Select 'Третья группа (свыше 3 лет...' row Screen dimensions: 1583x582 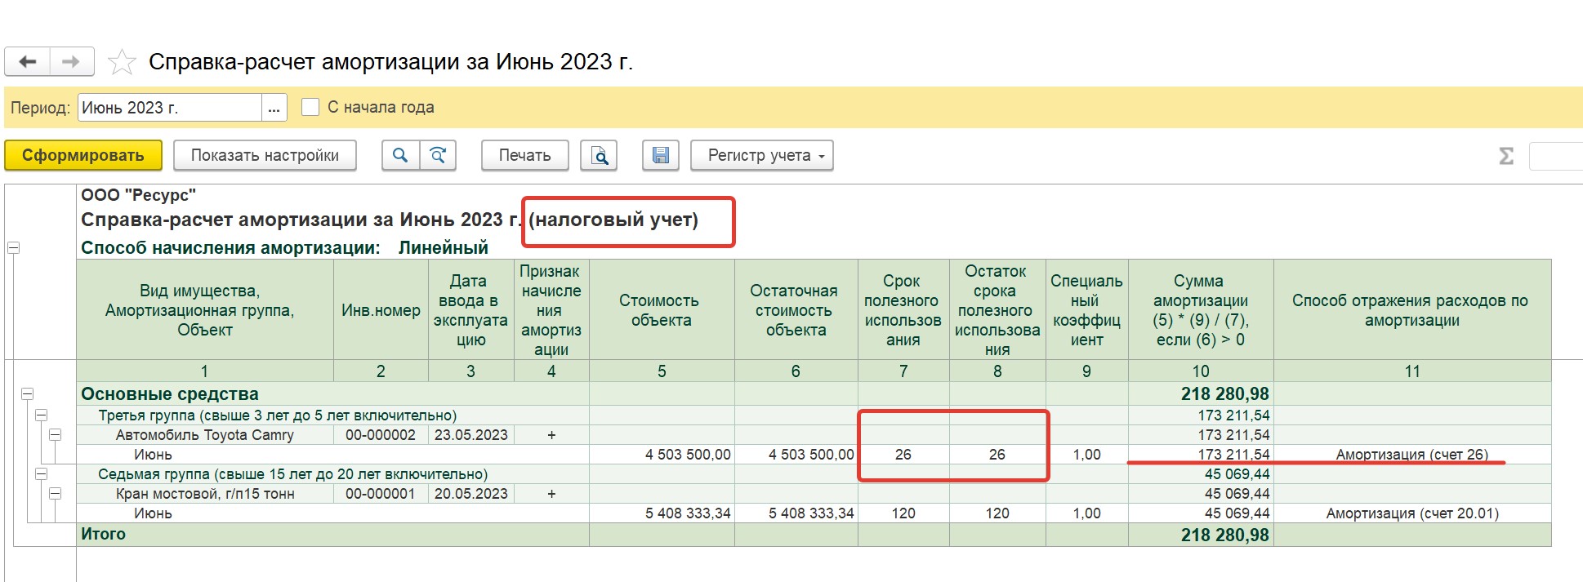278,415
